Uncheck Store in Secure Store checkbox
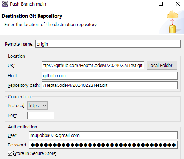 (x=10, y=153)
